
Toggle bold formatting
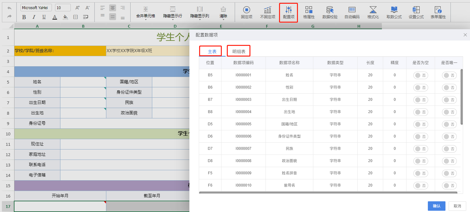24,17
